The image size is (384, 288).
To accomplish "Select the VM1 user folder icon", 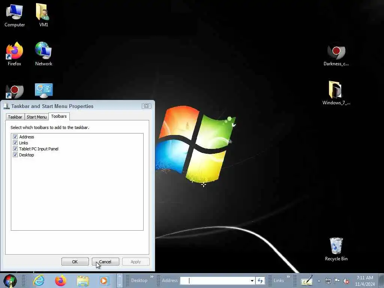I will coord(43,15).
